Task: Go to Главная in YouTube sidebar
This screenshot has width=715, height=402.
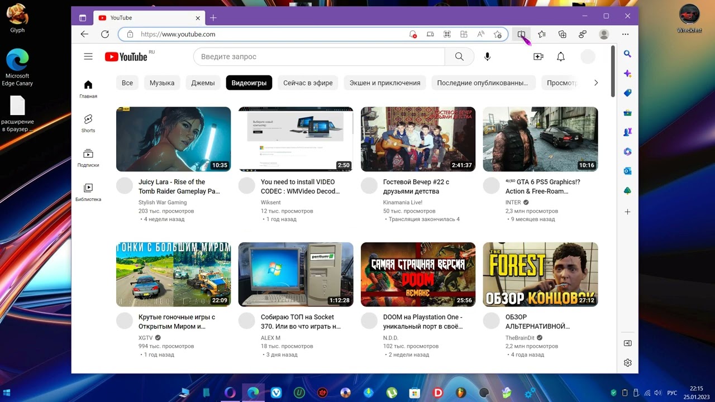Action: pyautogui.click(x=88, y=89)
